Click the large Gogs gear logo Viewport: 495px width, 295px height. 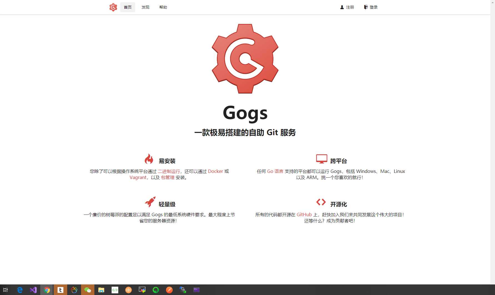(x=245, y=59)
